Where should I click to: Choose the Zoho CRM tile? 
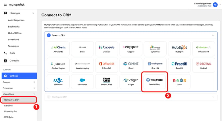(x=179, y=82)
